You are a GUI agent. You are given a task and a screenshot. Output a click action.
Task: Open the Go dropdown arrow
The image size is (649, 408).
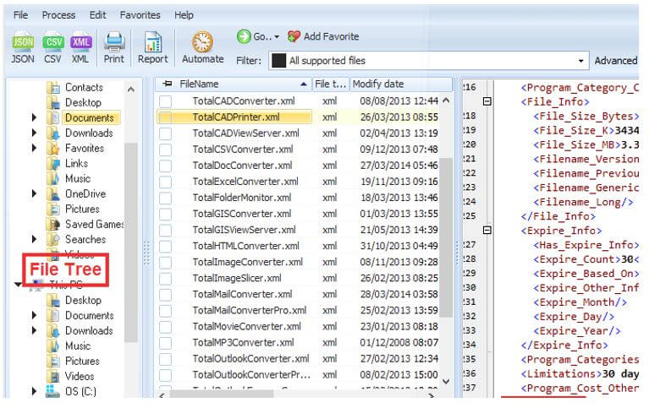(277, 37)
